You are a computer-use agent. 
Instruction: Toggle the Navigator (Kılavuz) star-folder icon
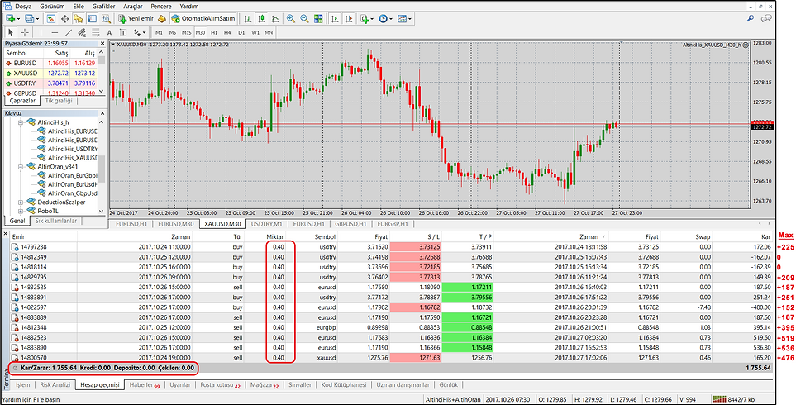(x=79, y=19)
